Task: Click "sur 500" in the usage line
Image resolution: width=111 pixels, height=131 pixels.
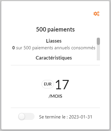Action: pyautogui.click(x=24, y=48)
